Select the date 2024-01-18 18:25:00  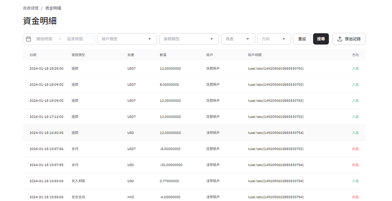[47, 69]
